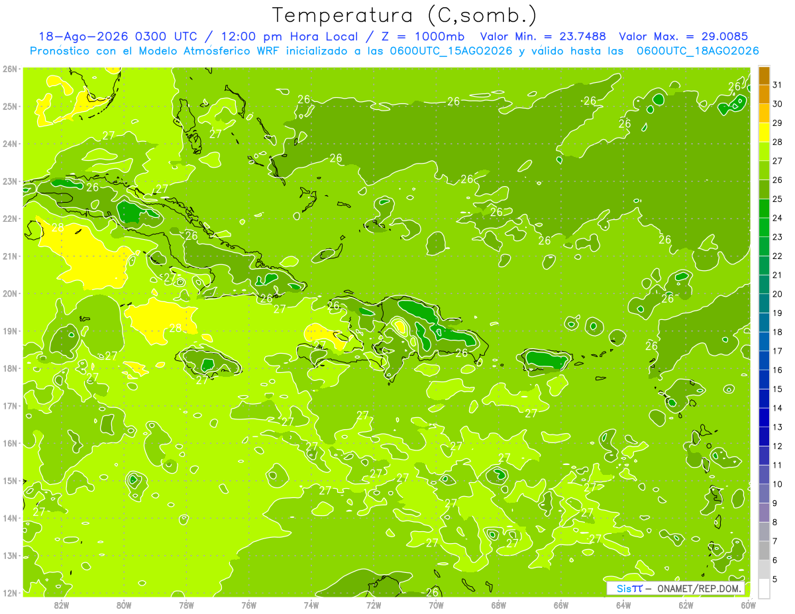This screenshot has height=614, width=795.
Task: Click the legend label '13'
Action: tap(778, 427)
